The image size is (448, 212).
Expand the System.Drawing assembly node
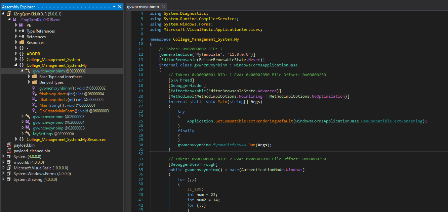(3, 179)
